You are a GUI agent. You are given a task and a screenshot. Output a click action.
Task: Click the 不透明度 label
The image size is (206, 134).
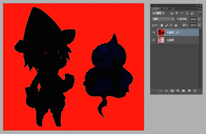point(183,19)
